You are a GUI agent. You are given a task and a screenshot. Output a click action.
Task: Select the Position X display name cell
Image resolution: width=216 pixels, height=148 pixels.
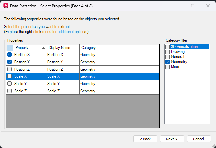point(63,55)
